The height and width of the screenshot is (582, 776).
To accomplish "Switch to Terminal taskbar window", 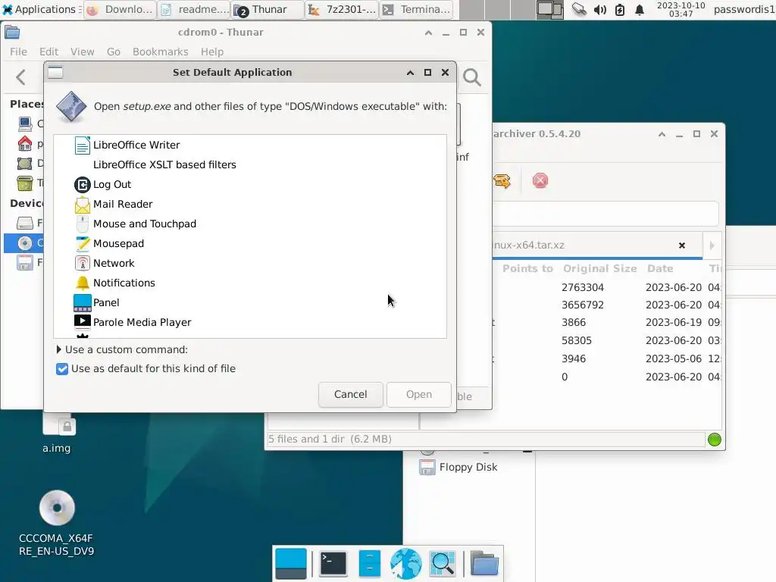I will tap(418, 9).
